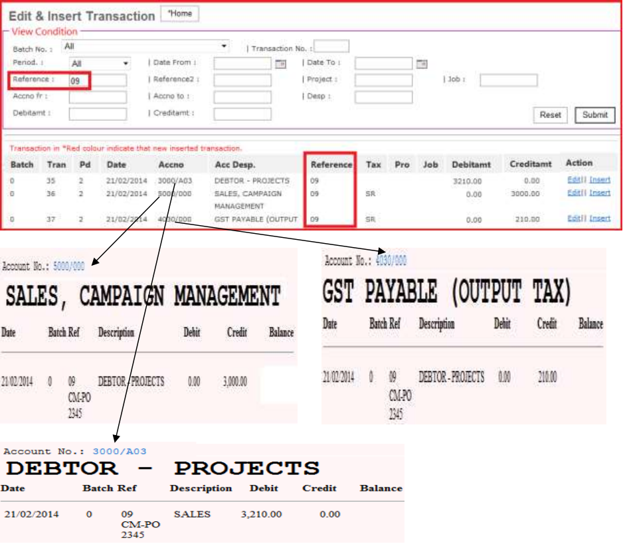Open the Date From calendar picker

tap(280, 64)
